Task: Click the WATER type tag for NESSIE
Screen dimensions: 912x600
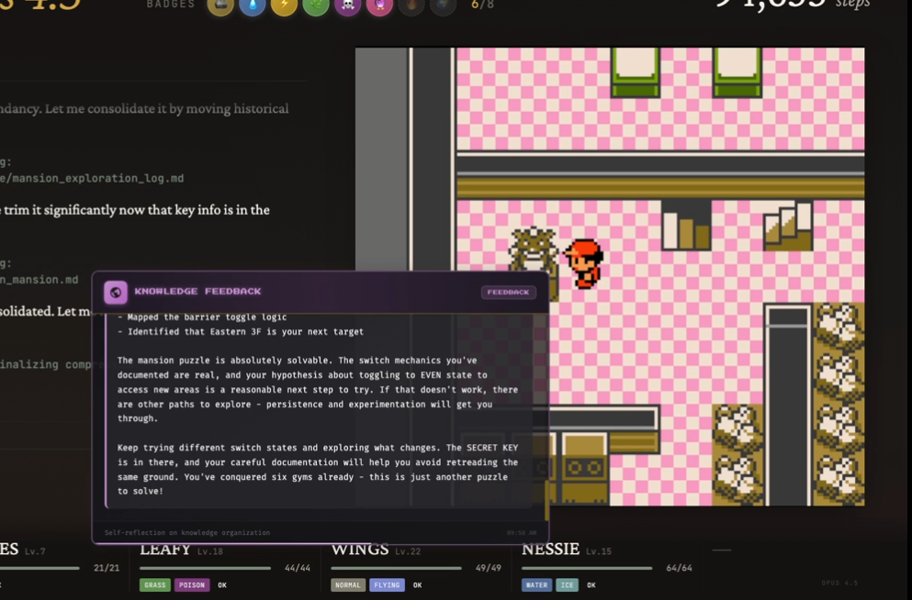Action: 536,585
